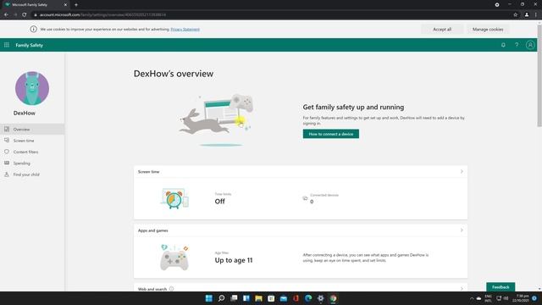Image resolution: width=542 pixels, height=305 pixels.
Task: Click the 'DexHow's overview' heading
Action: 174,74
